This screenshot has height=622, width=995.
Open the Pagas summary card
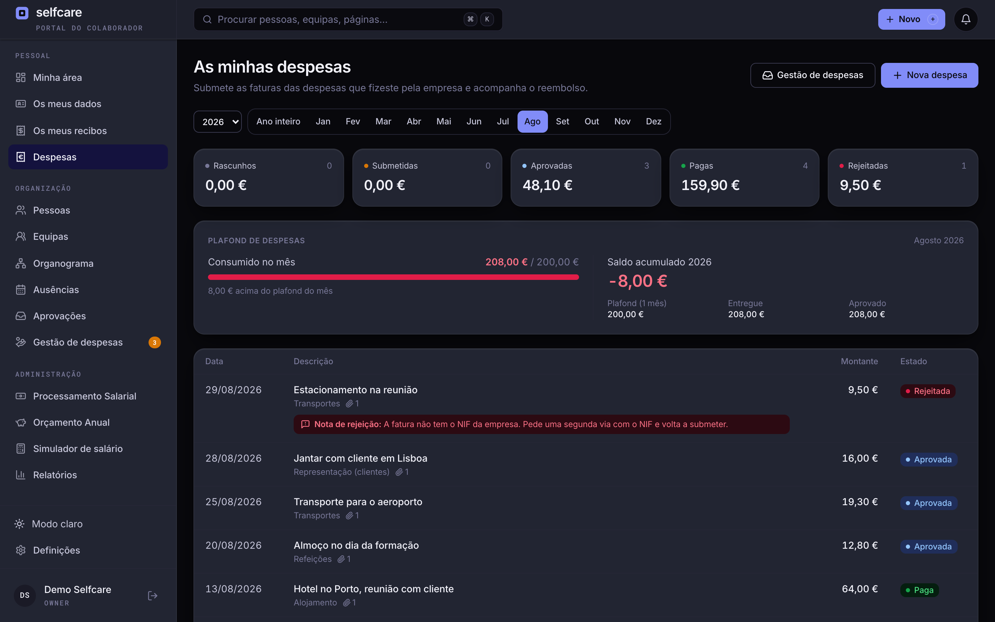pyautogui.click(x=744, y=178)
